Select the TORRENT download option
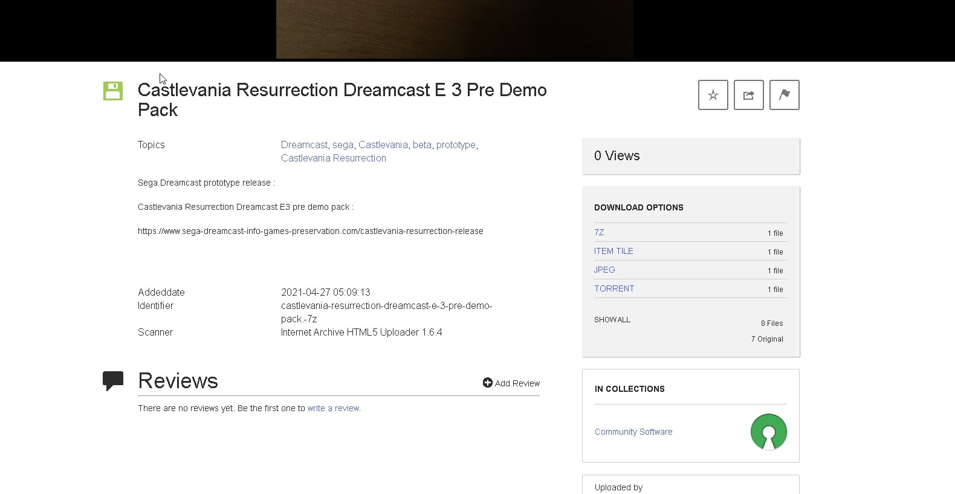This screenshot has height=494, width=955. pyautogui.click(x=614, y=288)
